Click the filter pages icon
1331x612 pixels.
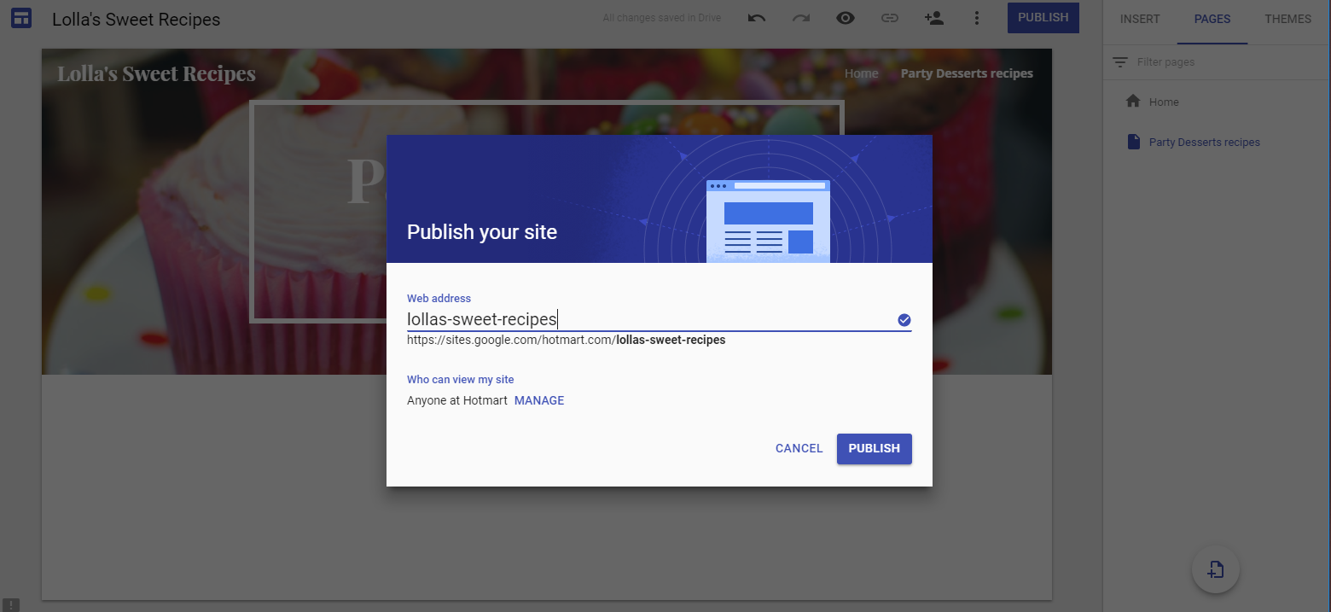1120,62
